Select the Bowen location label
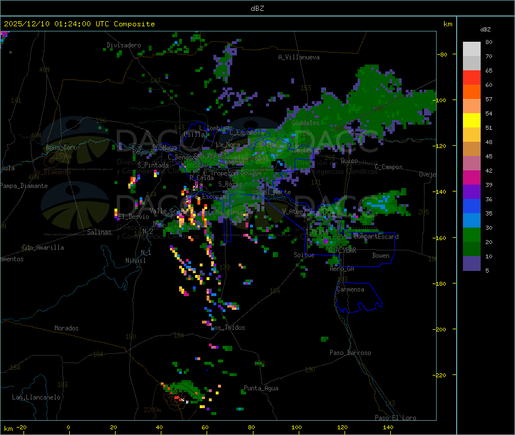Image resolution: width=515 pixels, height=435 pixels. point(381,256)
